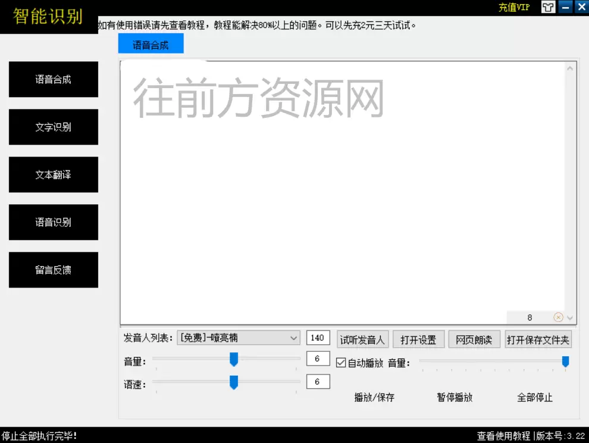Adjust the left 音量 slider thumb
The image size is (589, 443).
coord(234,360)
